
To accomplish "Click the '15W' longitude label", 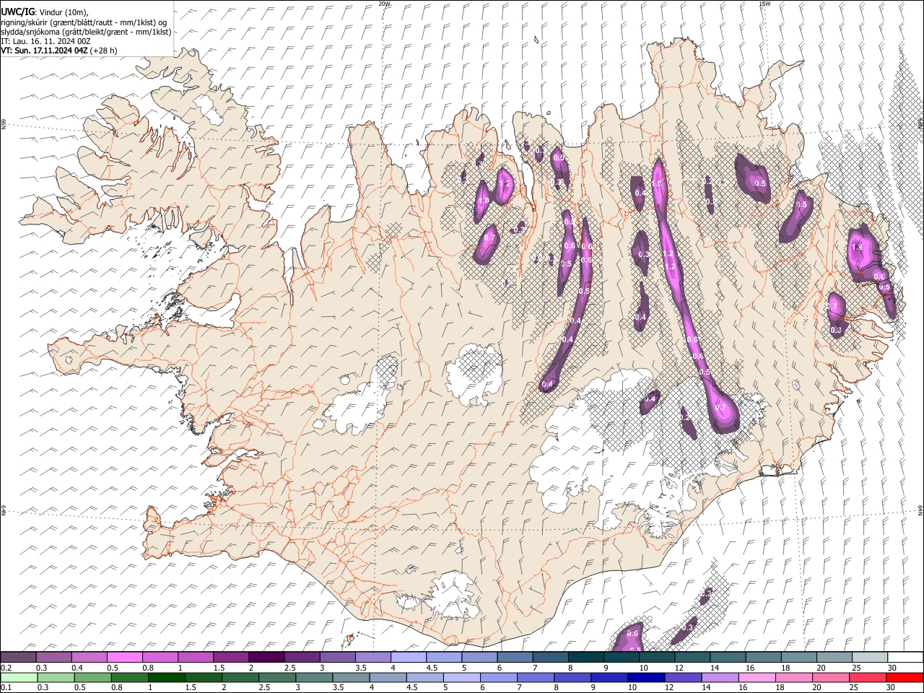I will [x=764, y=4].
